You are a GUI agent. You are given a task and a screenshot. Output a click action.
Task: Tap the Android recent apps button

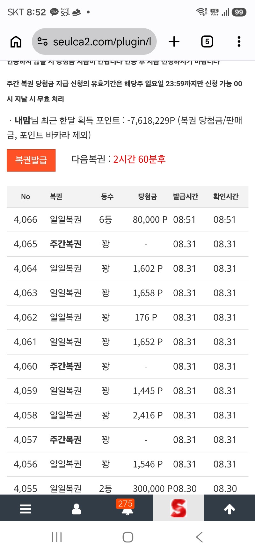point(57,537)
